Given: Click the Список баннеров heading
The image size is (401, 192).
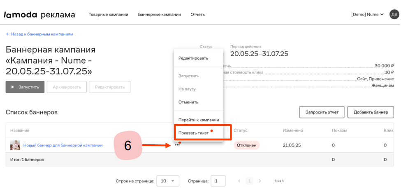Looking at the screenshot, I should 31,112.
